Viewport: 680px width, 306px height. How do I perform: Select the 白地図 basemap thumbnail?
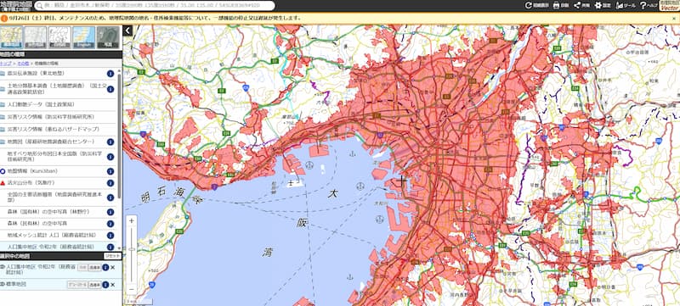pyautogui.click(x=59, y=37)
